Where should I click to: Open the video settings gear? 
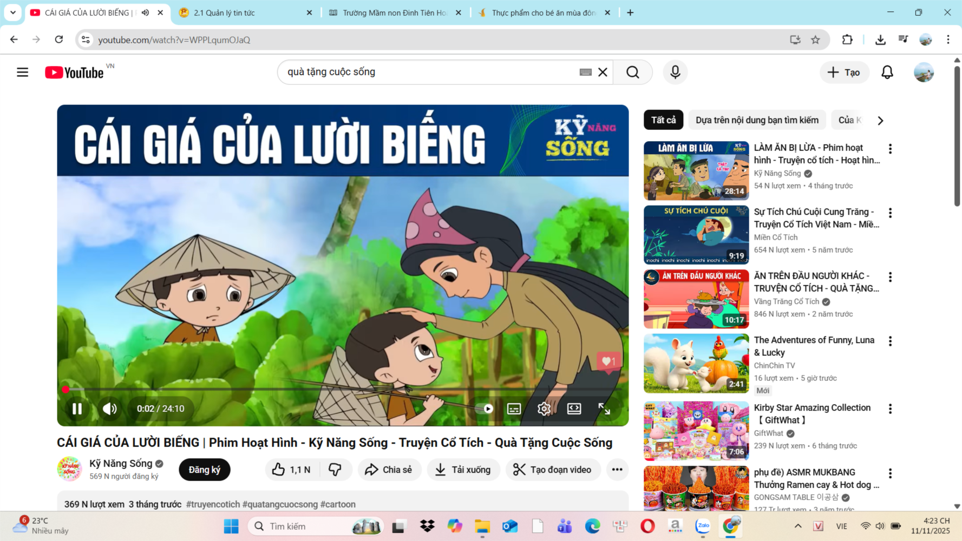544,409
